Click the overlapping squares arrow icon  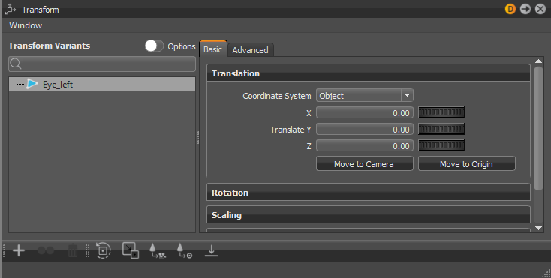click(x=131, y=250)
